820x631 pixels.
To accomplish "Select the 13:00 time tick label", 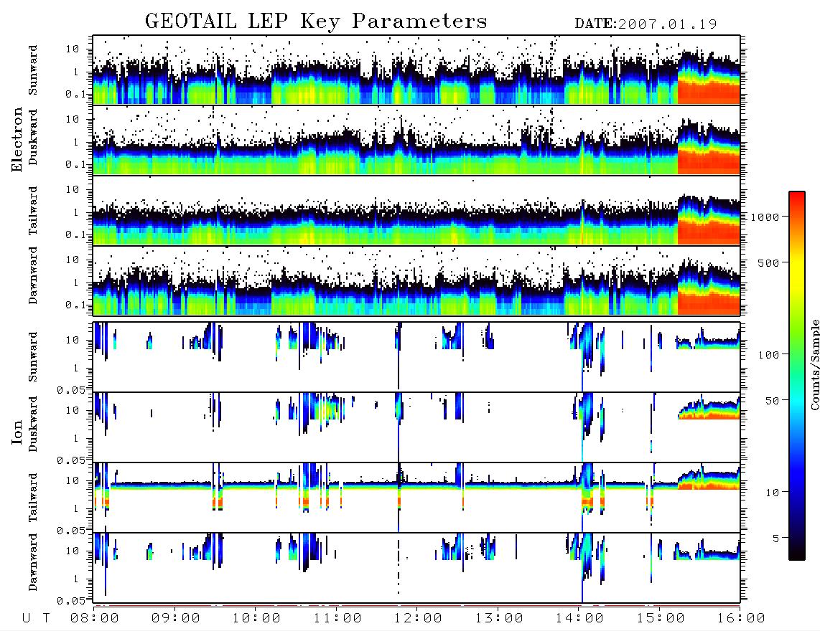I will tap(499, 618).
